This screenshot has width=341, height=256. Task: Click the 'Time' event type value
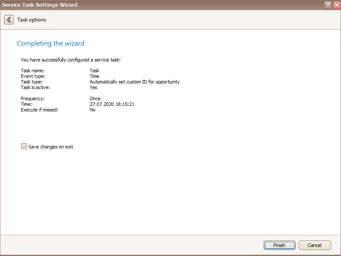(x=94, y=76)
